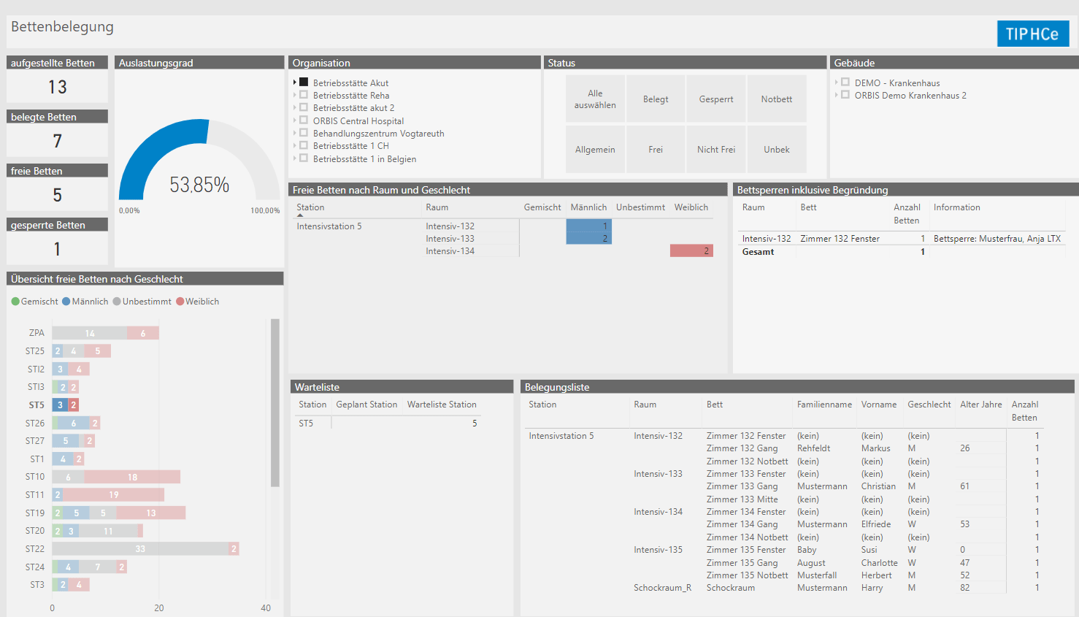The image size is (1079, 617).
Task: Click the Gesamt total row
Action: (x=902, y=252)
